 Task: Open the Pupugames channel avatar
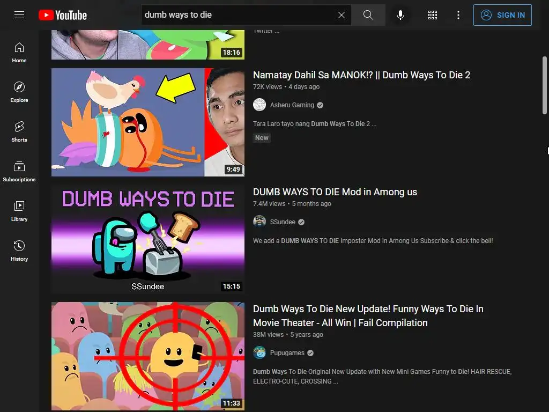tap(259, 353)
